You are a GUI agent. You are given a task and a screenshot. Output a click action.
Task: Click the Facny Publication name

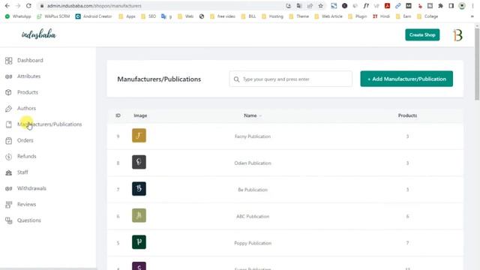coord(253,136)
